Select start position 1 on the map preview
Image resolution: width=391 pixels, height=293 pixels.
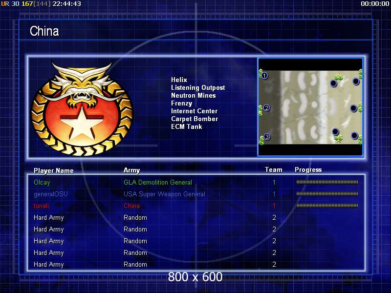tap(264, 75)
